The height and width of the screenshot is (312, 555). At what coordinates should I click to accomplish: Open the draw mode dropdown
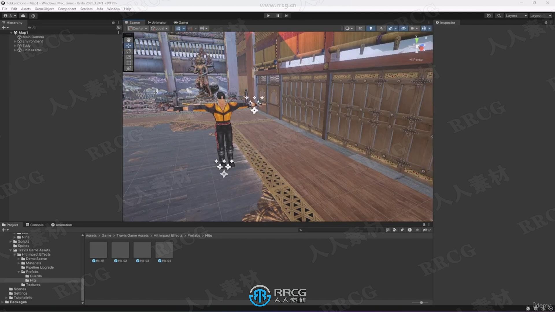tap(349, 28)
